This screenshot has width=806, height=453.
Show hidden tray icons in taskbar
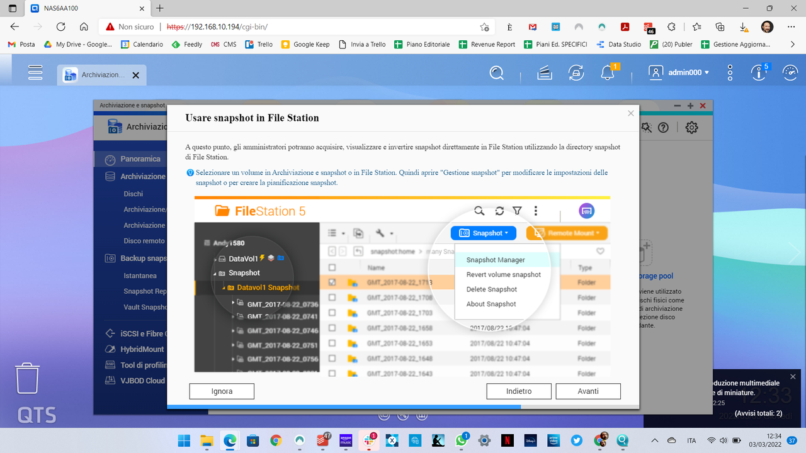point(654,440)
